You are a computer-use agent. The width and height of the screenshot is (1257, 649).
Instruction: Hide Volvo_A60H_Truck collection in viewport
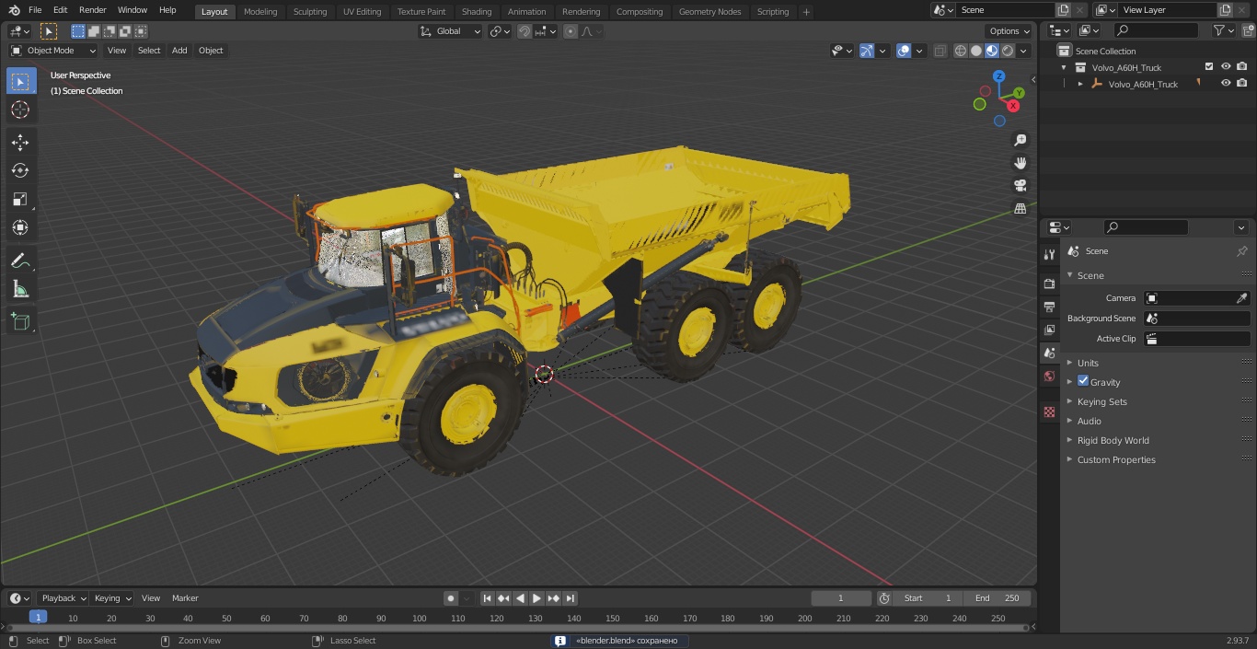1226,66
